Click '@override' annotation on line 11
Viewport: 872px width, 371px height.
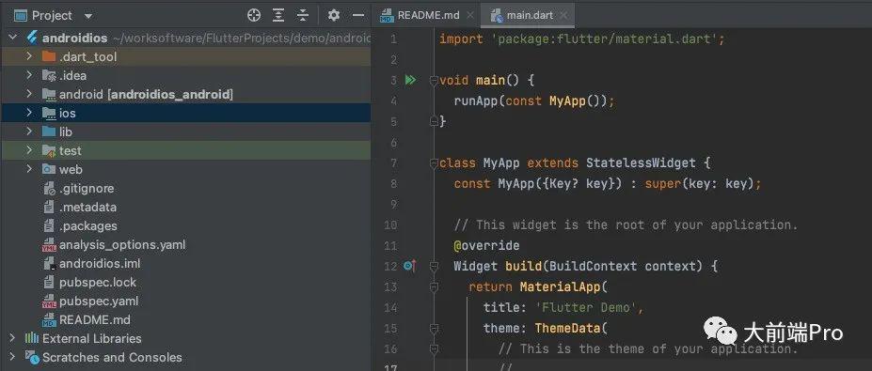tap(486, 245)
